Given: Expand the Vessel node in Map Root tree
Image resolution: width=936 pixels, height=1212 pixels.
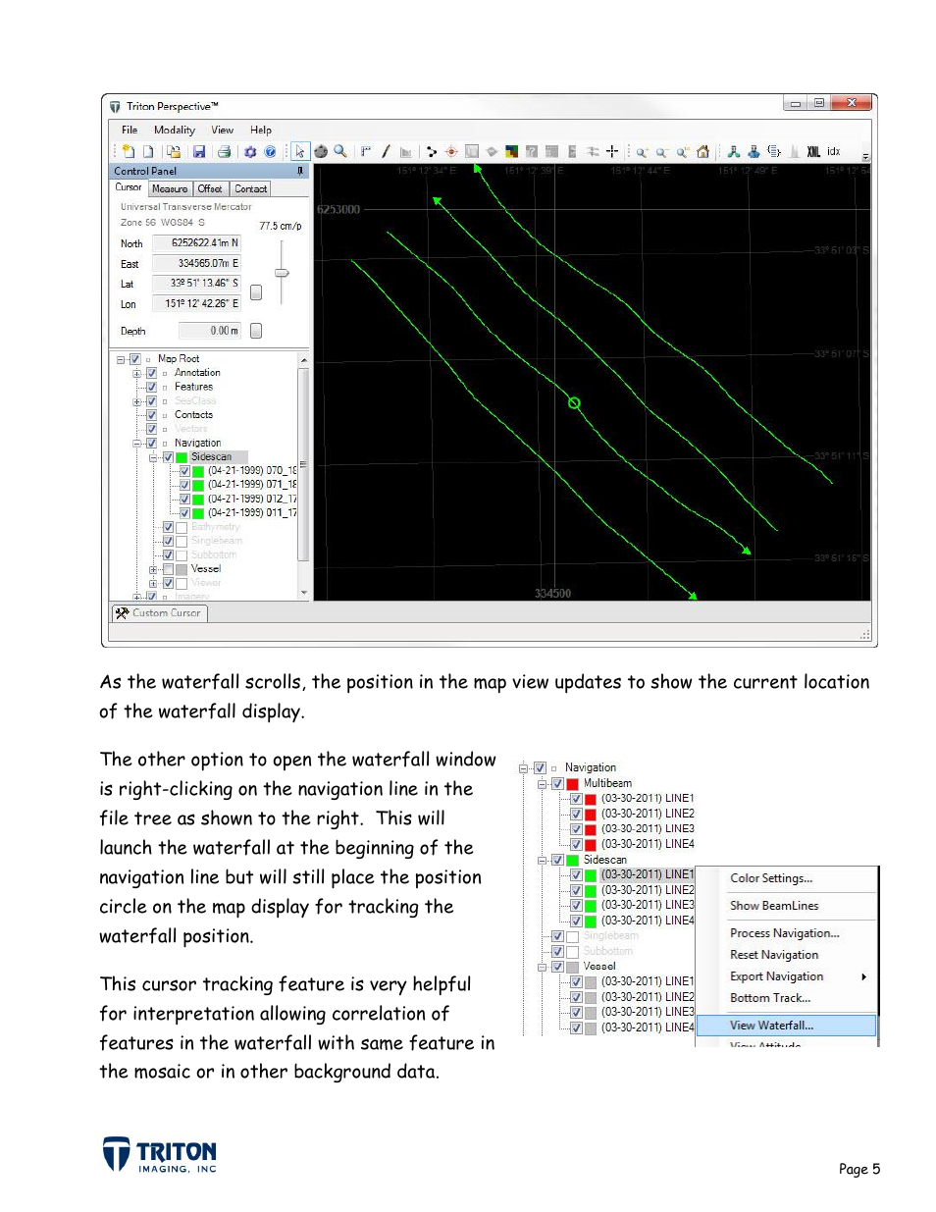Looking at the screenshot, I should pos(154,569).
